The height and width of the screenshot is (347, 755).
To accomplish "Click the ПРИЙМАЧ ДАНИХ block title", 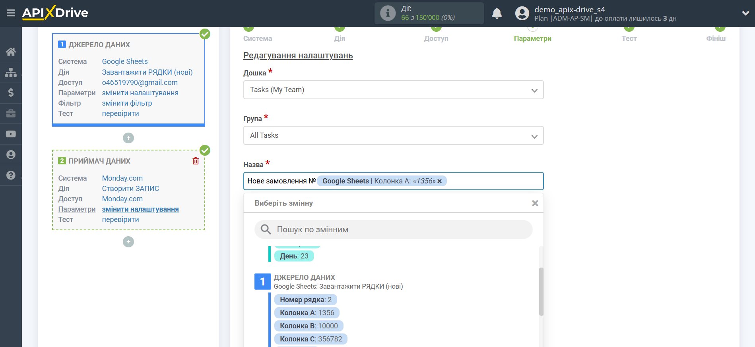I will [x=99, y=161].
